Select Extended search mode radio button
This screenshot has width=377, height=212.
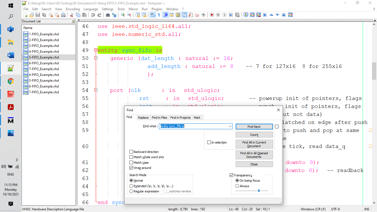click(131, 186)
